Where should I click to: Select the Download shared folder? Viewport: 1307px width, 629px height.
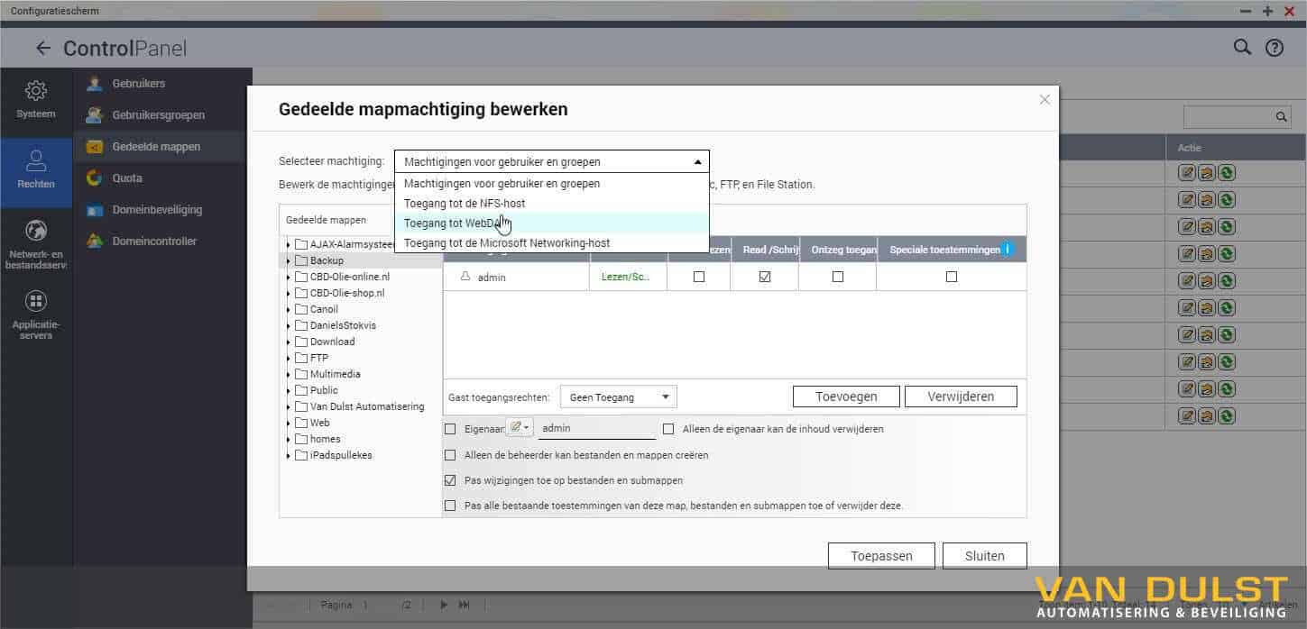coord(332,342)
